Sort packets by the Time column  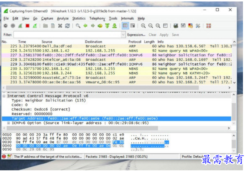coord(22,42)
